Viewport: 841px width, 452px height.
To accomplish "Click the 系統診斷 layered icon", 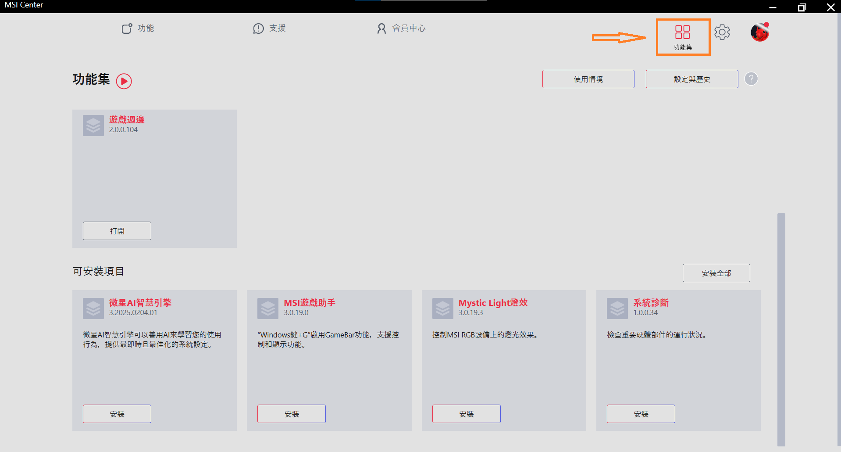I will [x=617, y=309].
